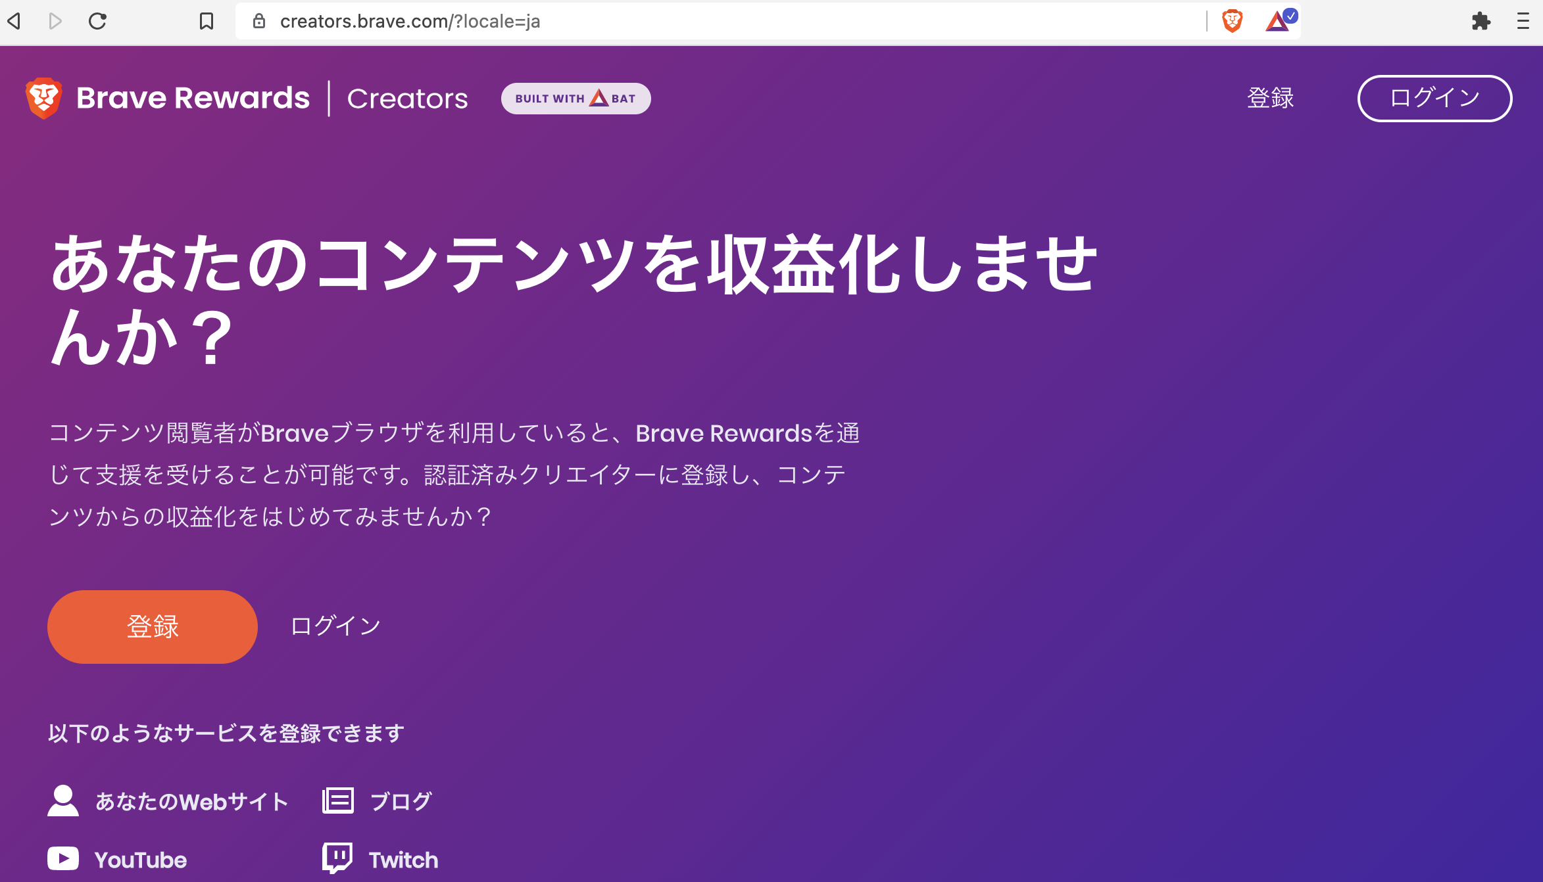The width and height of the screenshot is (1543, 882).
Task: Click the Built with BAT badge
Action: point(576,99)
